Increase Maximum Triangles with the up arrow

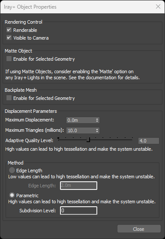[x=97, y=129]
